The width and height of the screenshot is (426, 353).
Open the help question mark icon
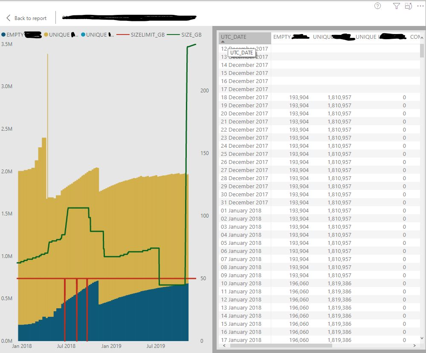[x=378, y=6]
